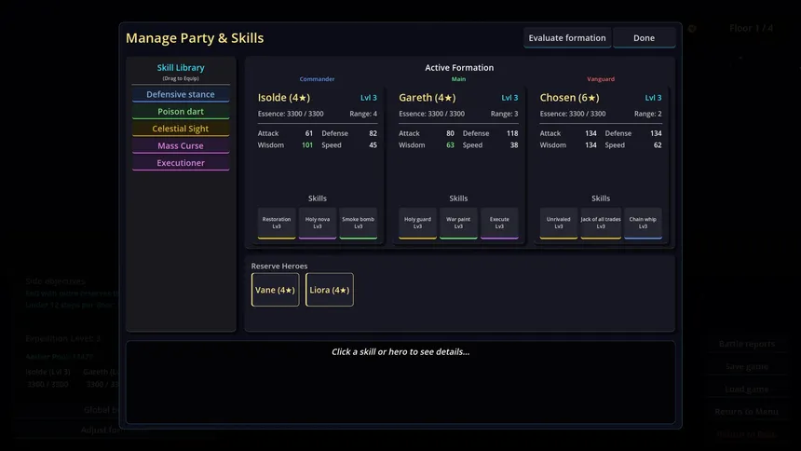Select Chosen's Unrivaled skill
The height and width of the screenshot is (451, 801).
coord(559,223)
